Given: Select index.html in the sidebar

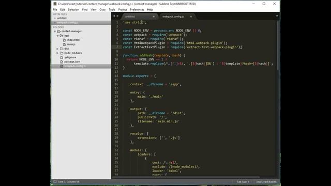Looking at the screenshot, I should tap(73, 40).
